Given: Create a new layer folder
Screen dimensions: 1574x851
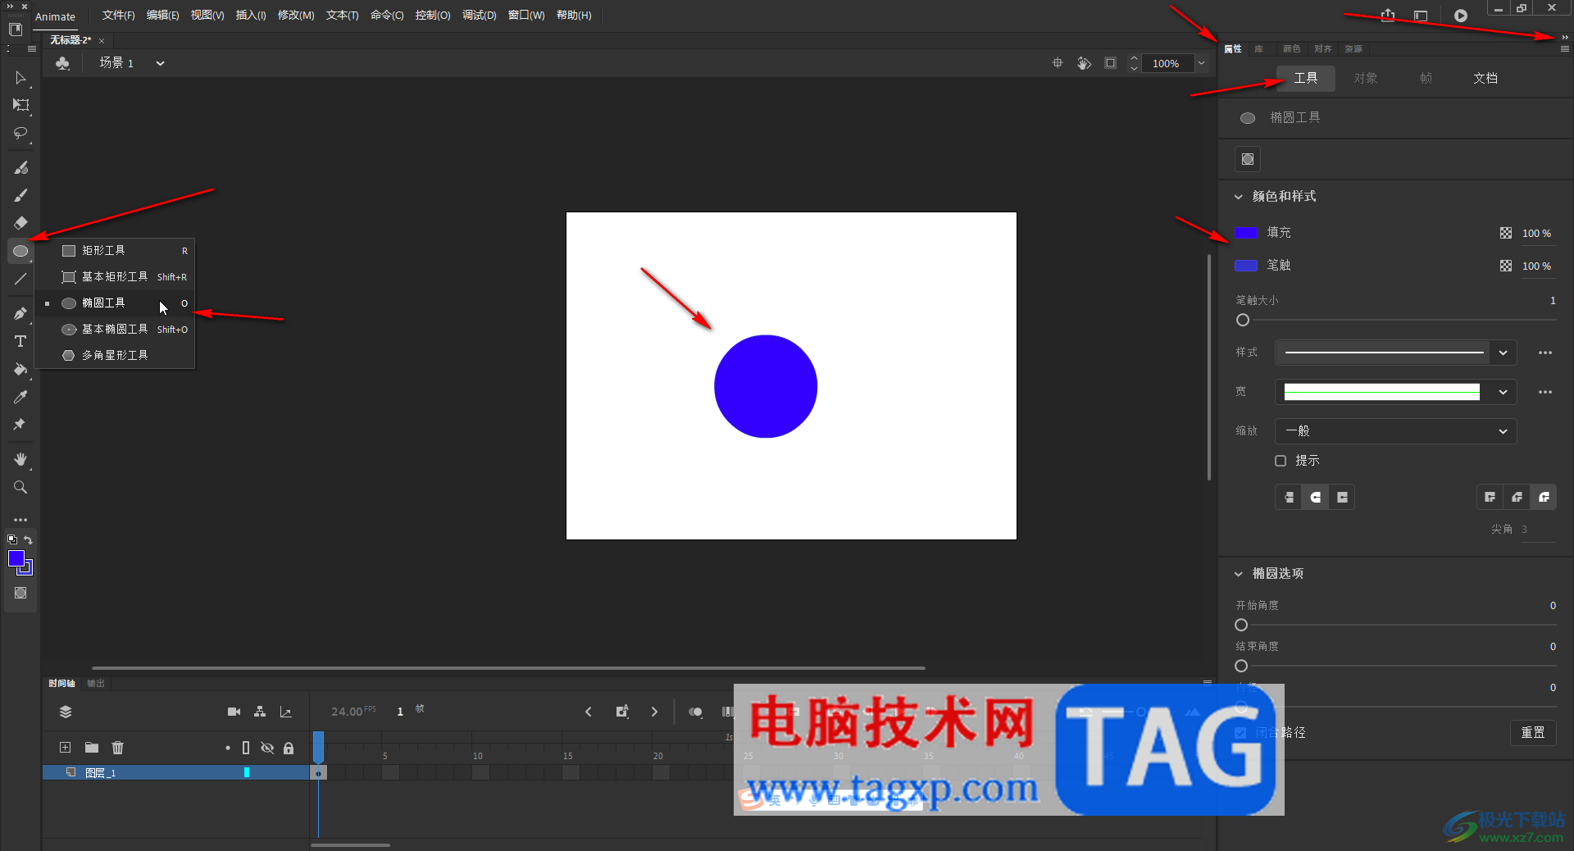Looking at the screenshot, I should (x=92, y=748).
